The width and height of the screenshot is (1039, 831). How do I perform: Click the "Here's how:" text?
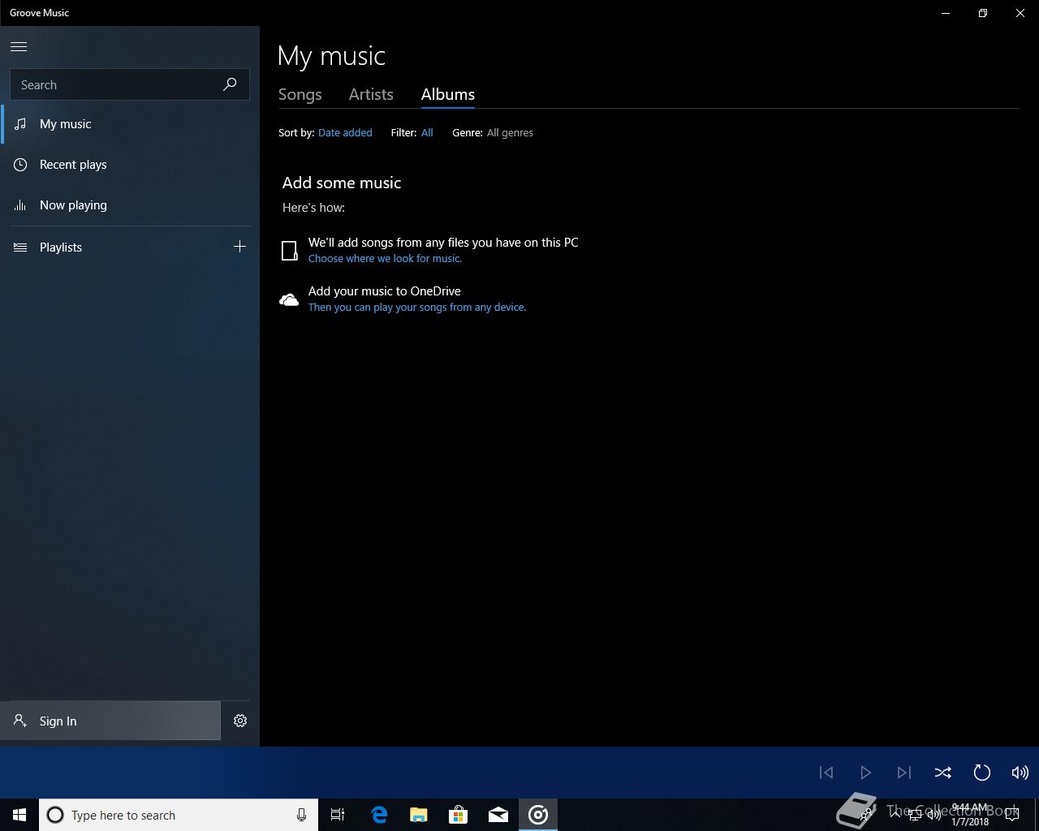(313, 208)
